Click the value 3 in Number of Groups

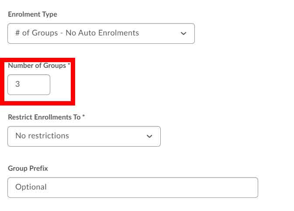tap(17, 84)
